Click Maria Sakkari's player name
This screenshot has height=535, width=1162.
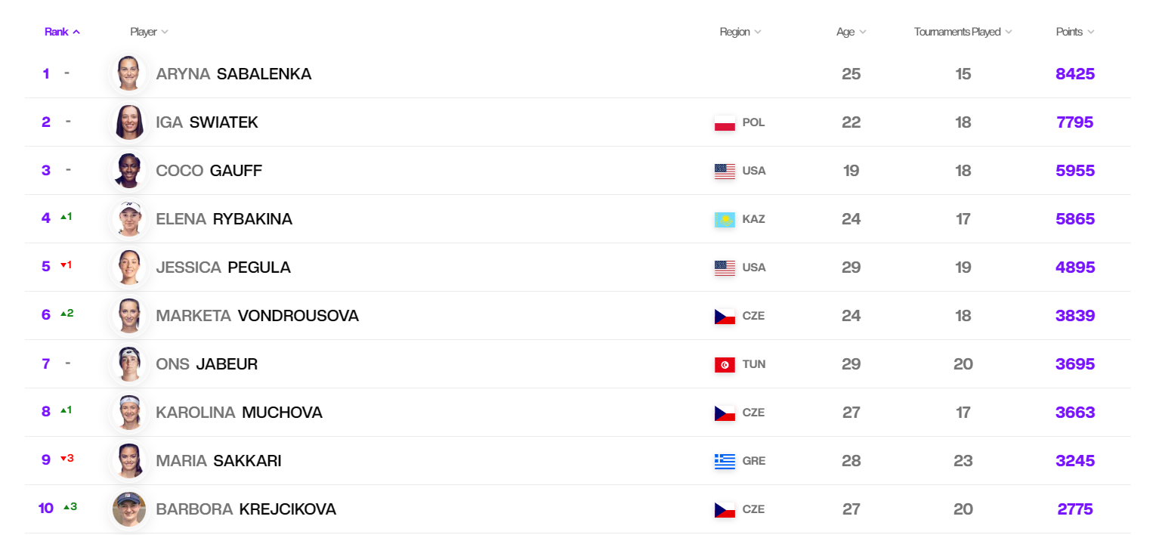pos(218,461)
